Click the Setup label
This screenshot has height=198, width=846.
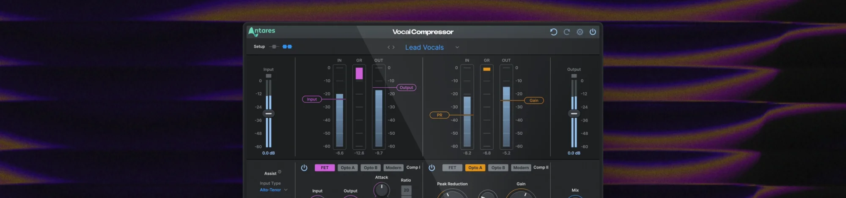coord(259,46)
